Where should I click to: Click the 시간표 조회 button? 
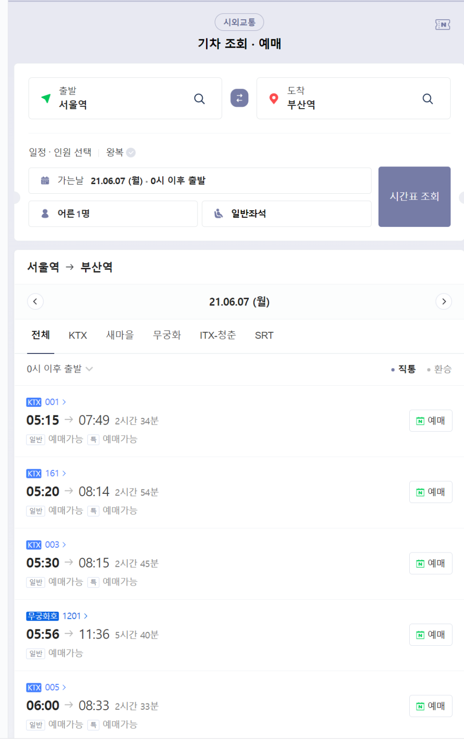point(415,197)
